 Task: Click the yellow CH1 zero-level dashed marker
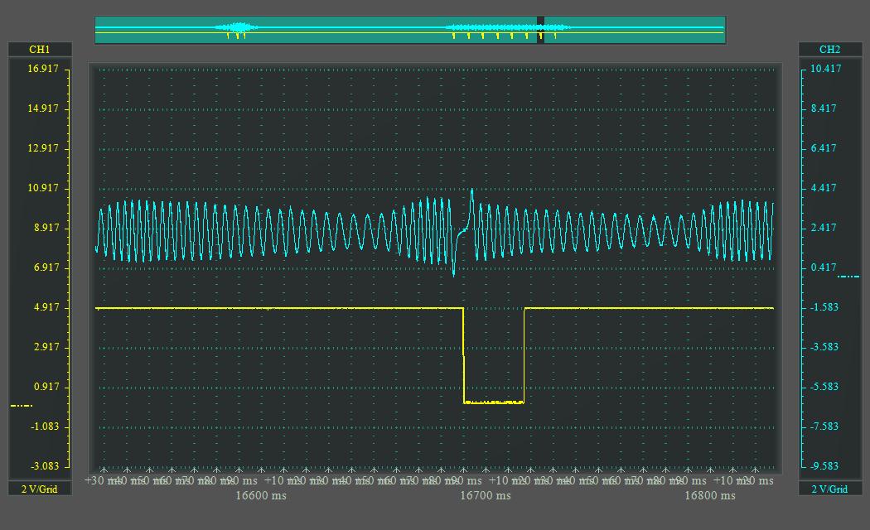click(x=22, y=406)
